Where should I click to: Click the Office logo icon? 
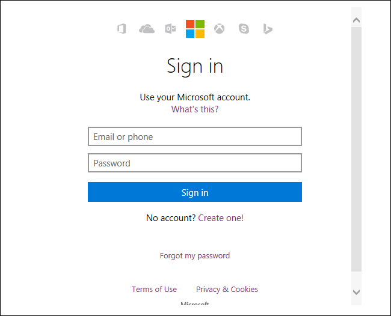[122, 29]
